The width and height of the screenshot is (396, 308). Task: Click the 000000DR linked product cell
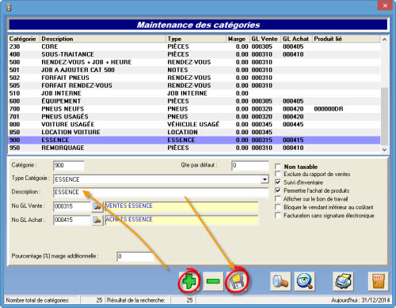click(x=329, y=109)
